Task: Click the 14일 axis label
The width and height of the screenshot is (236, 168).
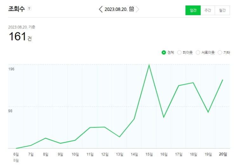Action: point(134,154)
